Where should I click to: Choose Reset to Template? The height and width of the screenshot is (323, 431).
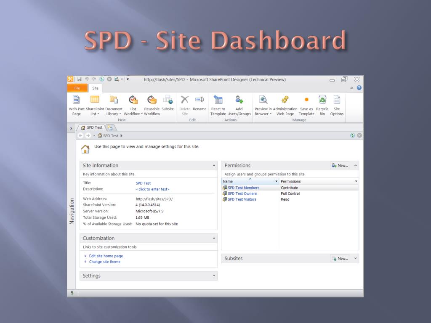point(218,106)
